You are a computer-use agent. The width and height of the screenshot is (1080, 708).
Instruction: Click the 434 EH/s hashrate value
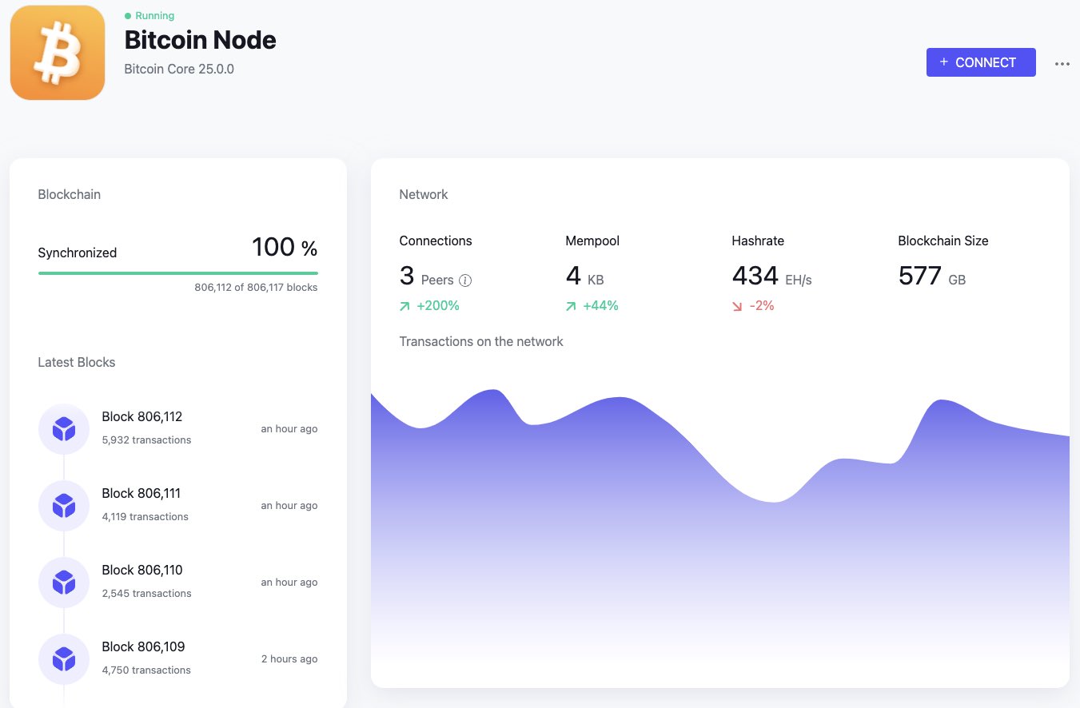pyautogui.click(x=772, y=276)
